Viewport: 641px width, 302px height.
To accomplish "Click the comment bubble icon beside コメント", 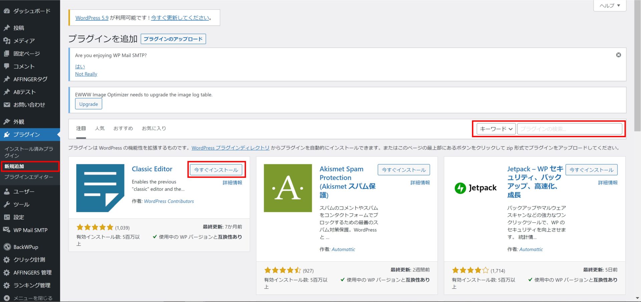I will click(x=7, y=66).
